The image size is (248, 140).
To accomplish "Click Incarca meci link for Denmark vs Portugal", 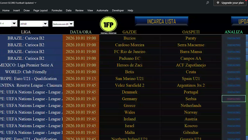I will point(234,92).
